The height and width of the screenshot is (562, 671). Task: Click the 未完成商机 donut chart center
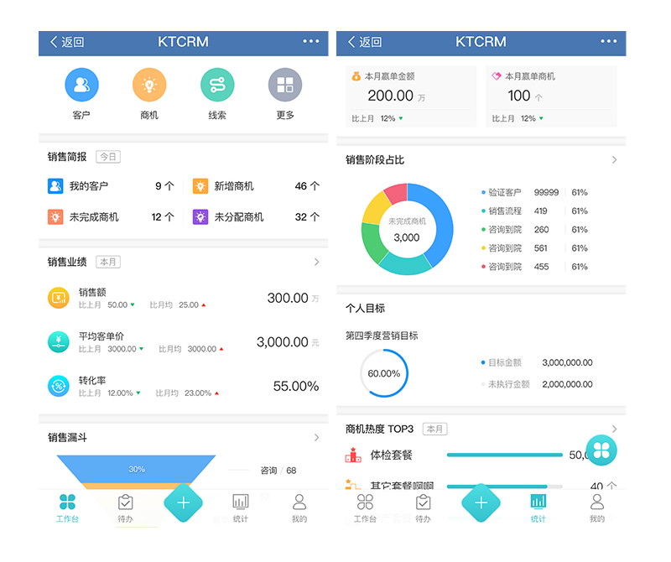click(x=407, y=229)
